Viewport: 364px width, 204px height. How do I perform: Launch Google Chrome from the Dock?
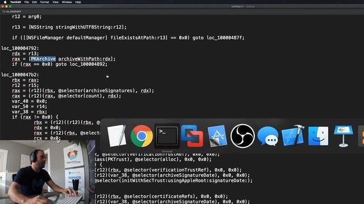point(142,136)
